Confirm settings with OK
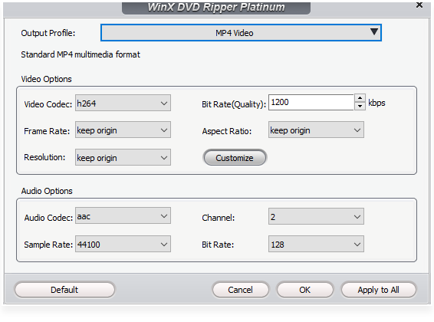 click(x=304, y=290)
